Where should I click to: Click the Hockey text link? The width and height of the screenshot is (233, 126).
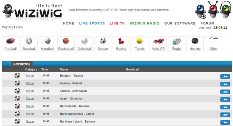[x=195, y=49]
